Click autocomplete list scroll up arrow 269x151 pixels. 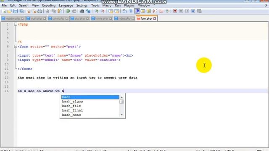click(121, 97)
